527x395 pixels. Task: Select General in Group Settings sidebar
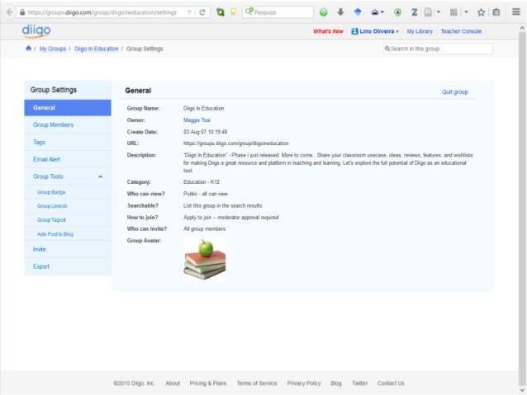(68, 108)
